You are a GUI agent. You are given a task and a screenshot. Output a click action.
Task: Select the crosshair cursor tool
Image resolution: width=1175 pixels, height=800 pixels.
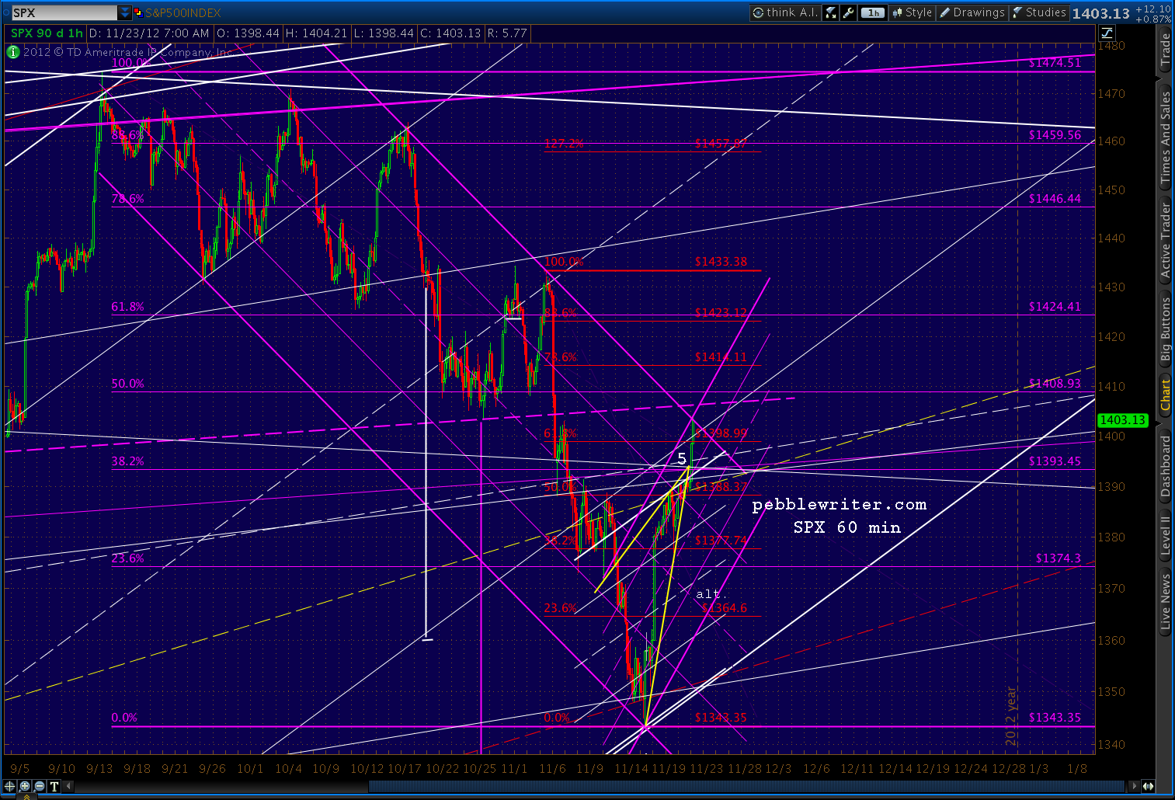tap(9, 787)
